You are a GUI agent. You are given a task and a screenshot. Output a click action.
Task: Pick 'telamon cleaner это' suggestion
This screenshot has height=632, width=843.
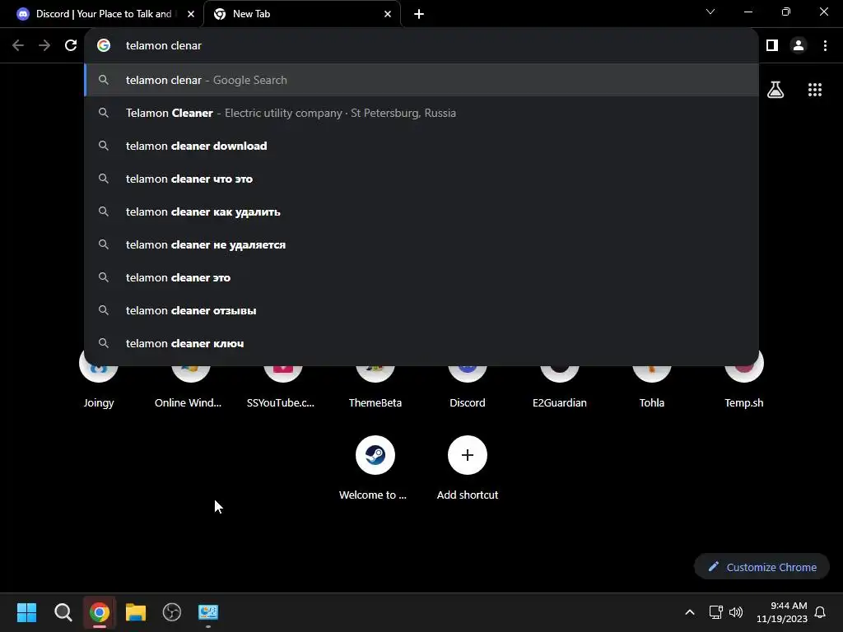click(x=421, y=277)
